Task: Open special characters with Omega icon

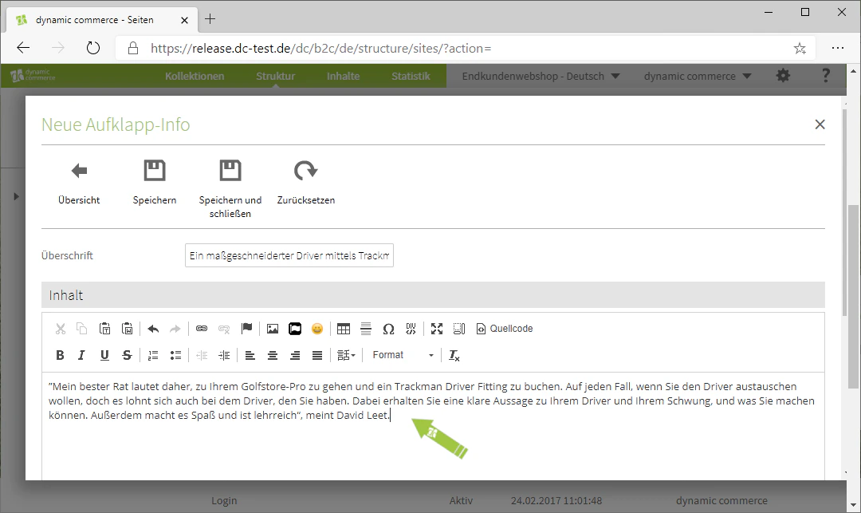Action: coord(388,329)
